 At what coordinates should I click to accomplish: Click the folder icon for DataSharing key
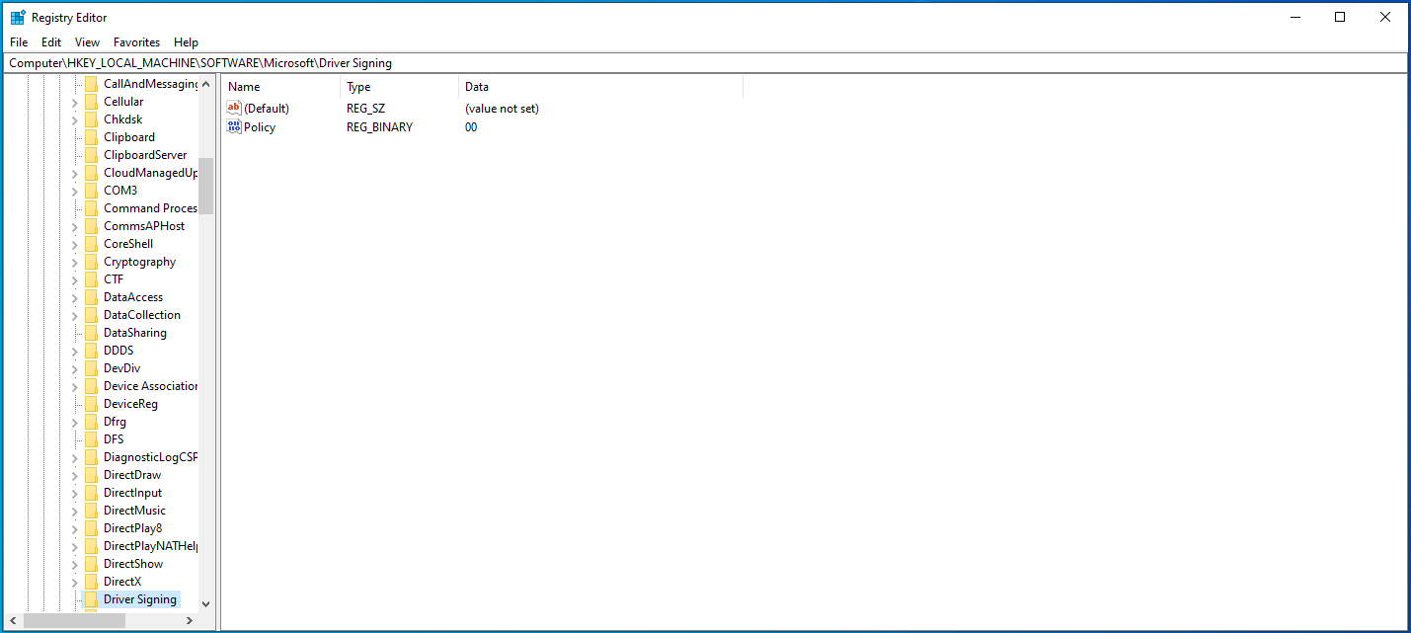click(91, 333)
